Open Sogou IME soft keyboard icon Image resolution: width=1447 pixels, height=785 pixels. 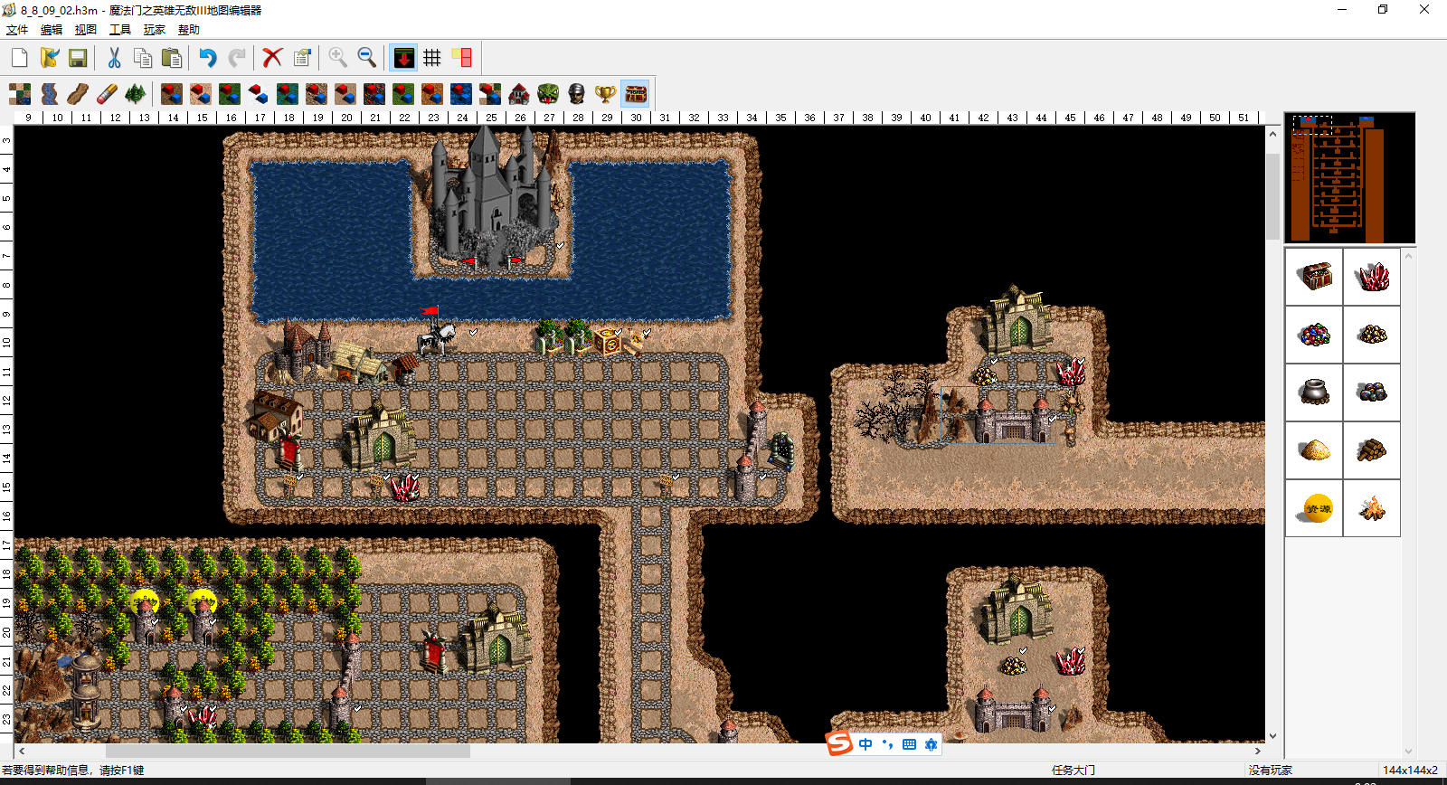[909, 744]
